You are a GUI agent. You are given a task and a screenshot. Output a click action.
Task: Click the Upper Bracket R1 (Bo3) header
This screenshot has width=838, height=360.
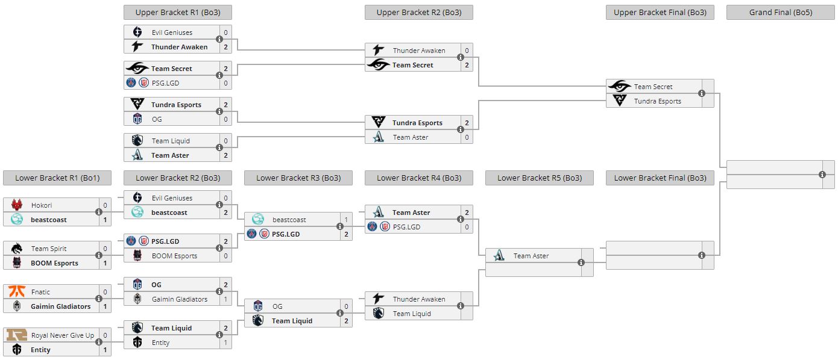click(x=177, y=13)
